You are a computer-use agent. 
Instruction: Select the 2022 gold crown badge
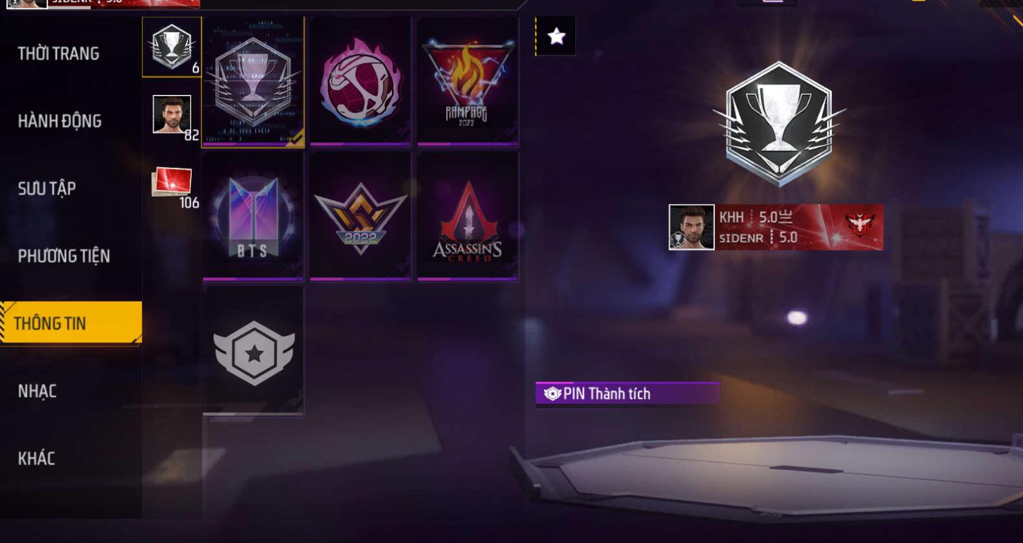click(x=360, y=216)
